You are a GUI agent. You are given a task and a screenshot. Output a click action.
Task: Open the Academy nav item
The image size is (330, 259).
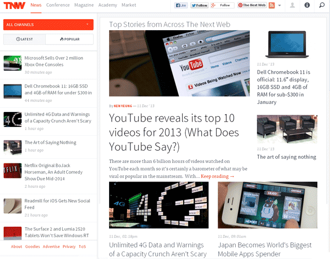[x=108, y=5]
